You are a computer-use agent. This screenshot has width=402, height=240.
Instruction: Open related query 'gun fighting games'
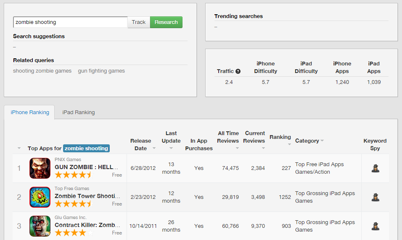(101, 71)
